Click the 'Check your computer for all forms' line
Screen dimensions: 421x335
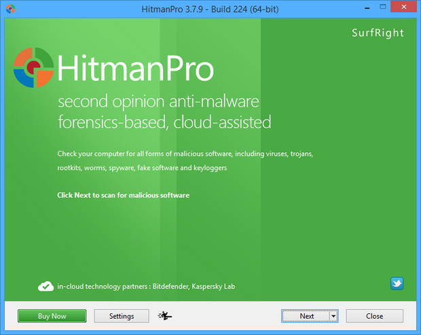point(185,154)
